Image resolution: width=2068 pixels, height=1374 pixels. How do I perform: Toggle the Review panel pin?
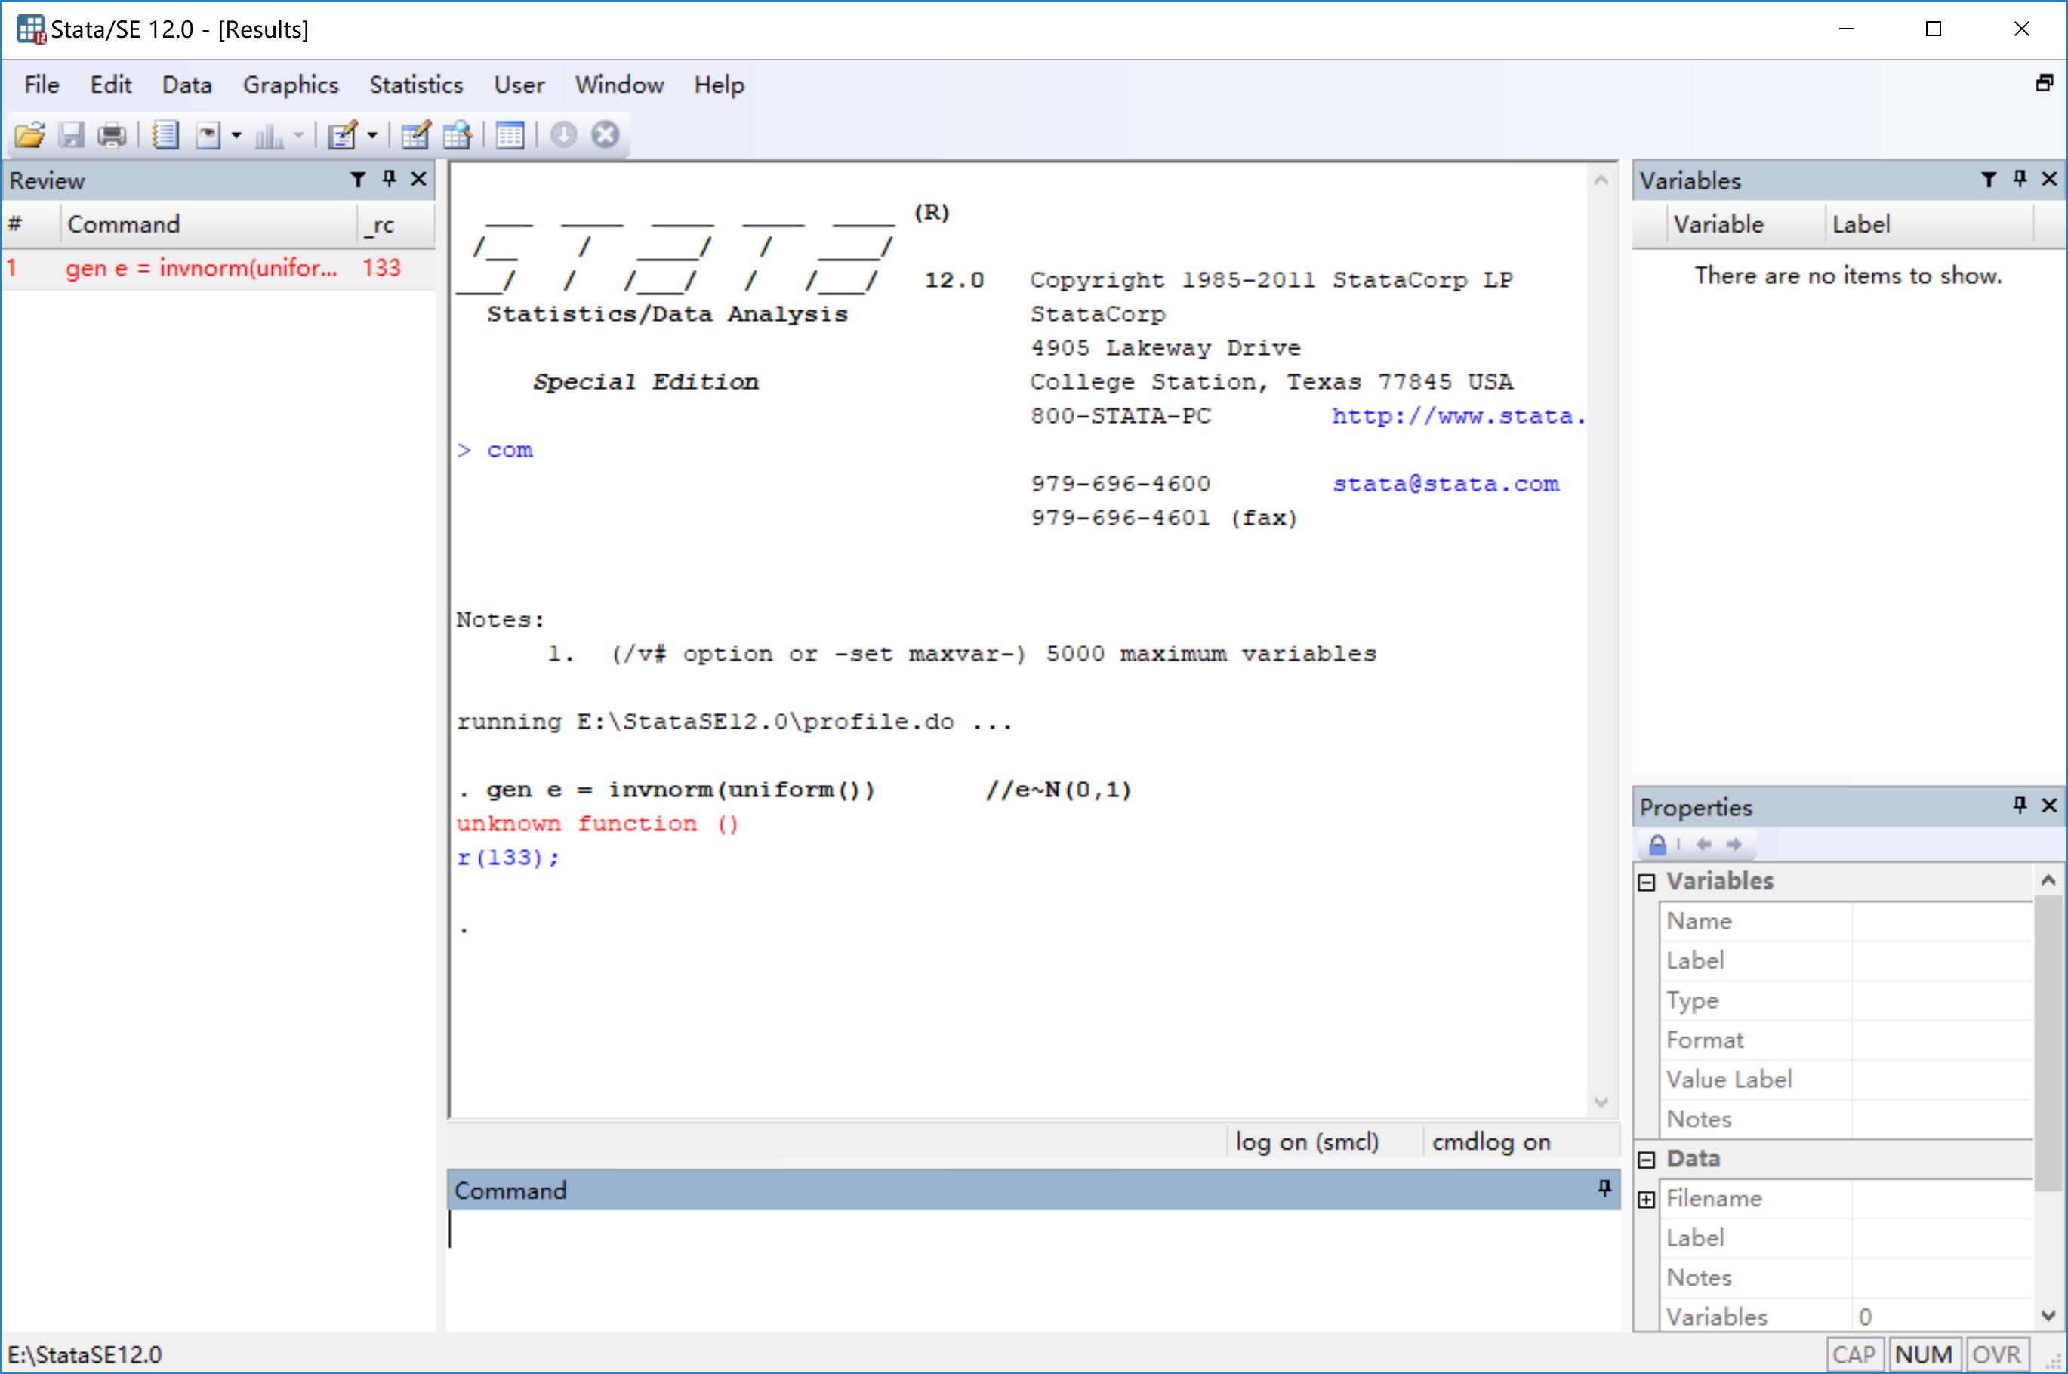389,180
